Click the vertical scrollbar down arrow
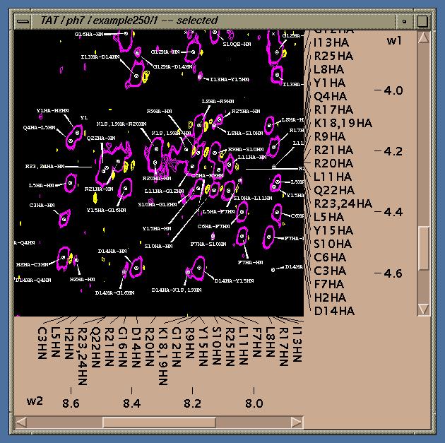This screenshot has width=445, height=443. point(423,309)
